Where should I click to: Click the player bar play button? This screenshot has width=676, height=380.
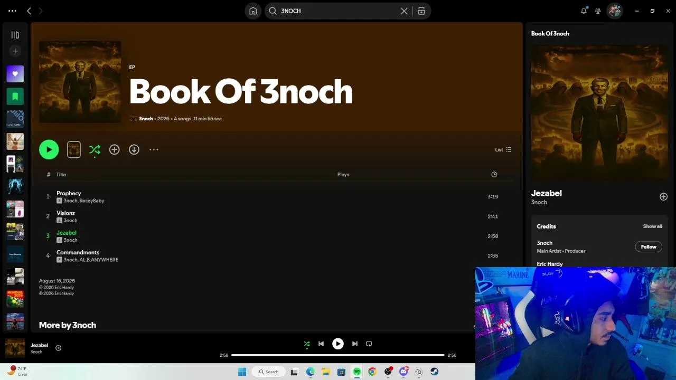point(338,344)
